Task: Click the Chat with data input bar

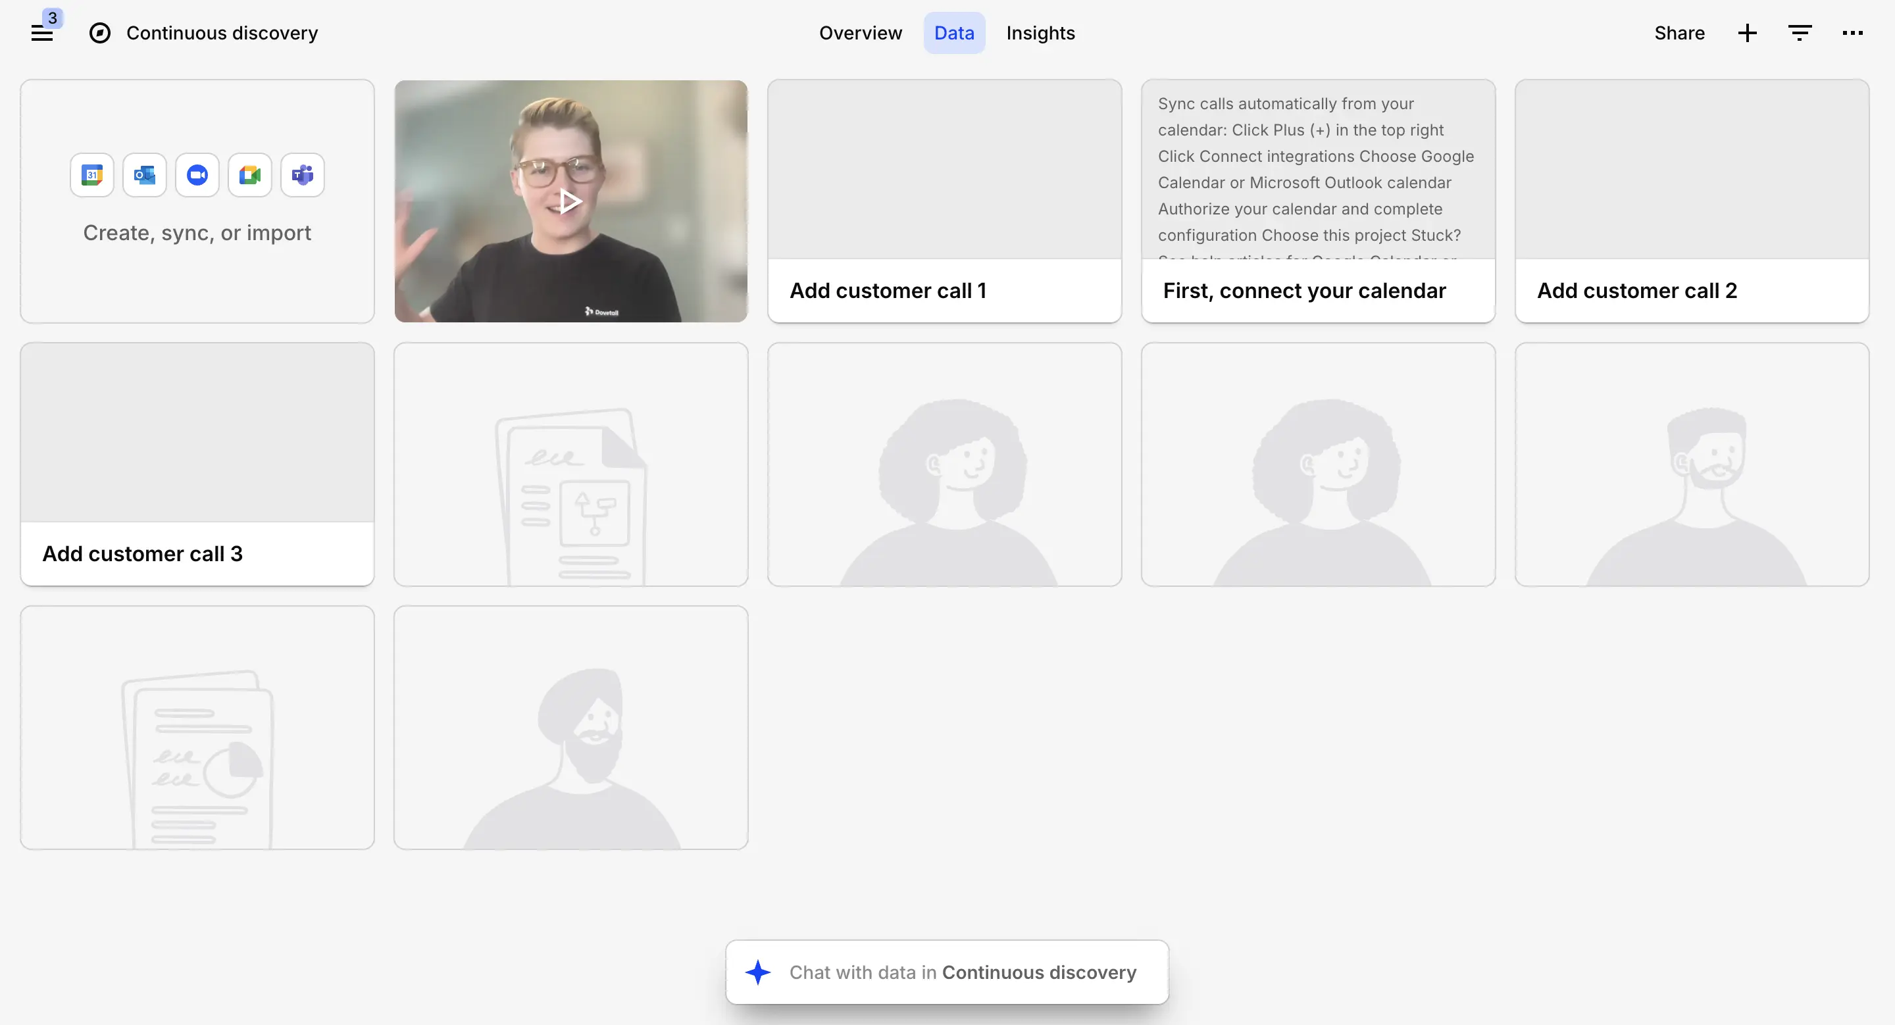Action: click(947, 971)
